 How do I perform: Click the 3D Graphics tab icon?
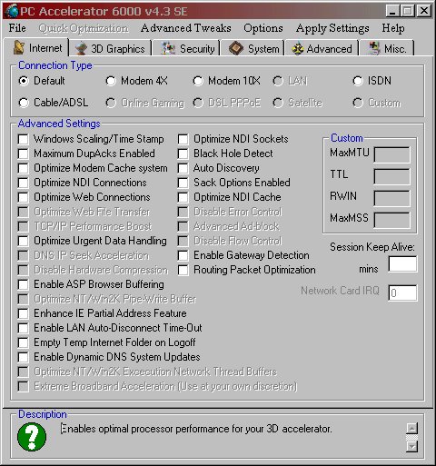pos(81,49)
